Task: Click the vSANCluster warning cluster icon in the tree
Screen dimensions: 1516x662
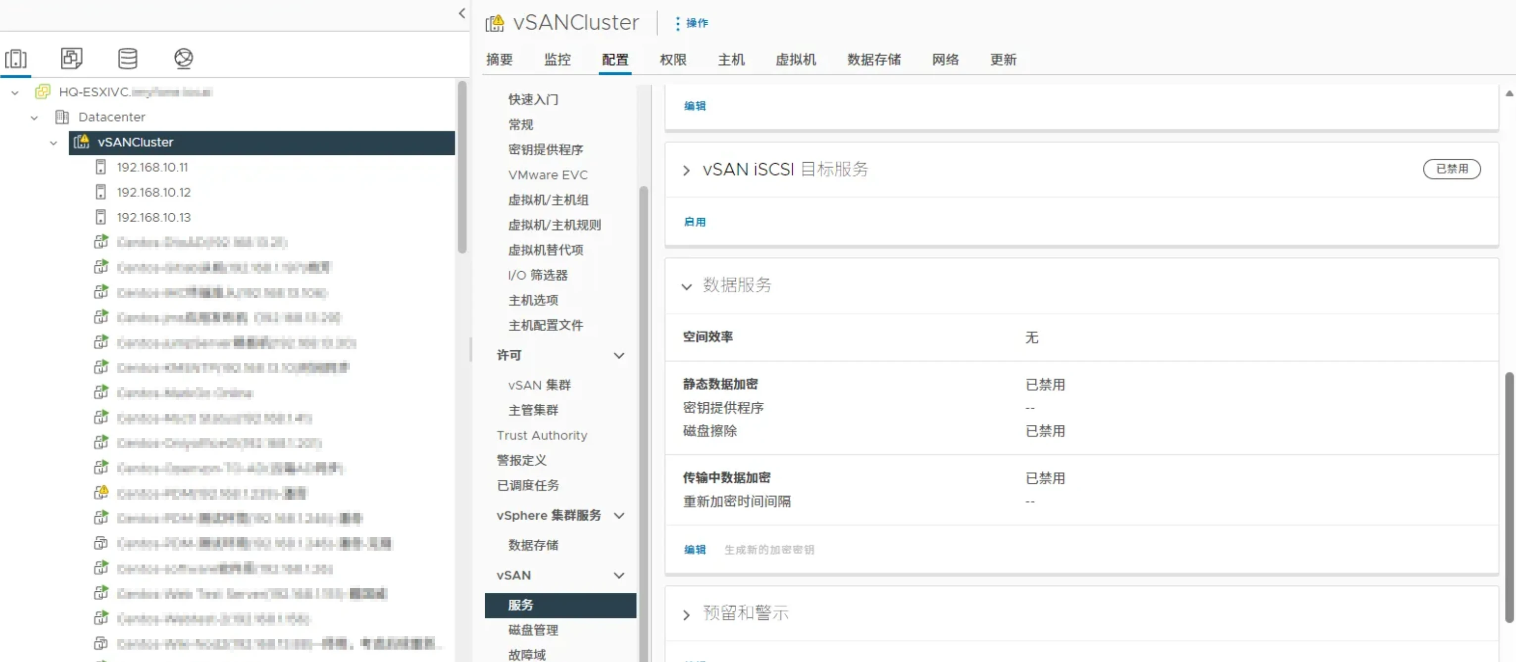Action: click(x=82, y=142)
